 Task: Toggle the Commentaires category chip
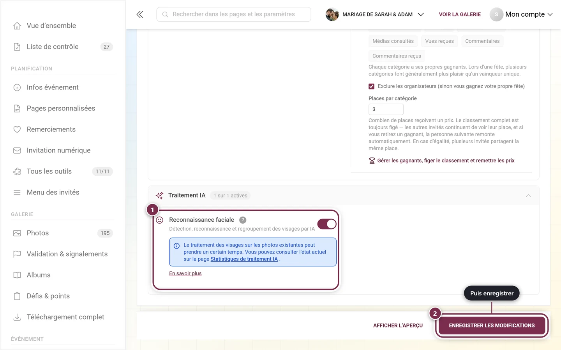pyautogui.click(x=482, y=41)
